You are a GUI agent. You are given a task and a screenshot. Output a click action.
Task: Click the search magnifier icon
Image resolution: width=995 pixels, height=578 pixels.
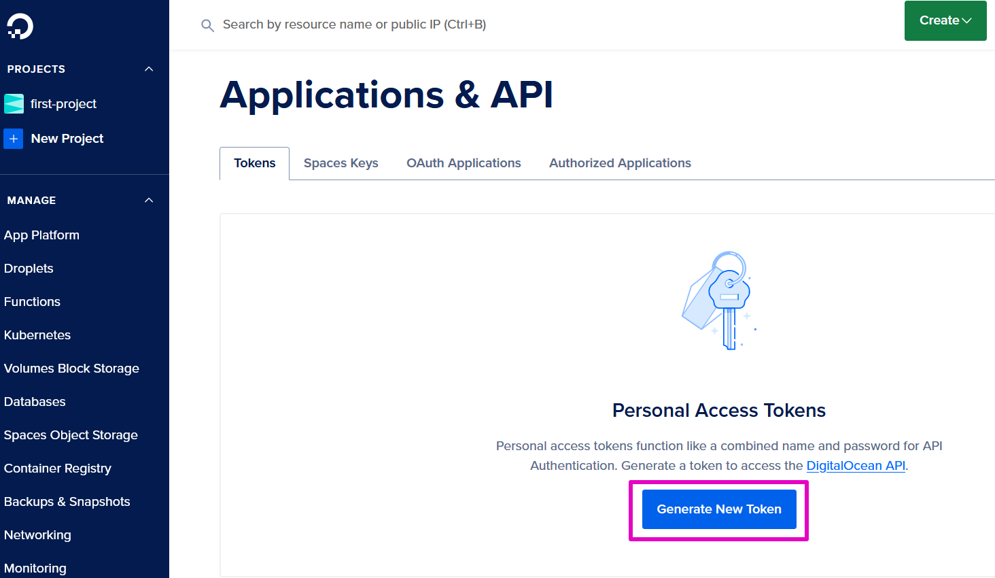(207, 25)
